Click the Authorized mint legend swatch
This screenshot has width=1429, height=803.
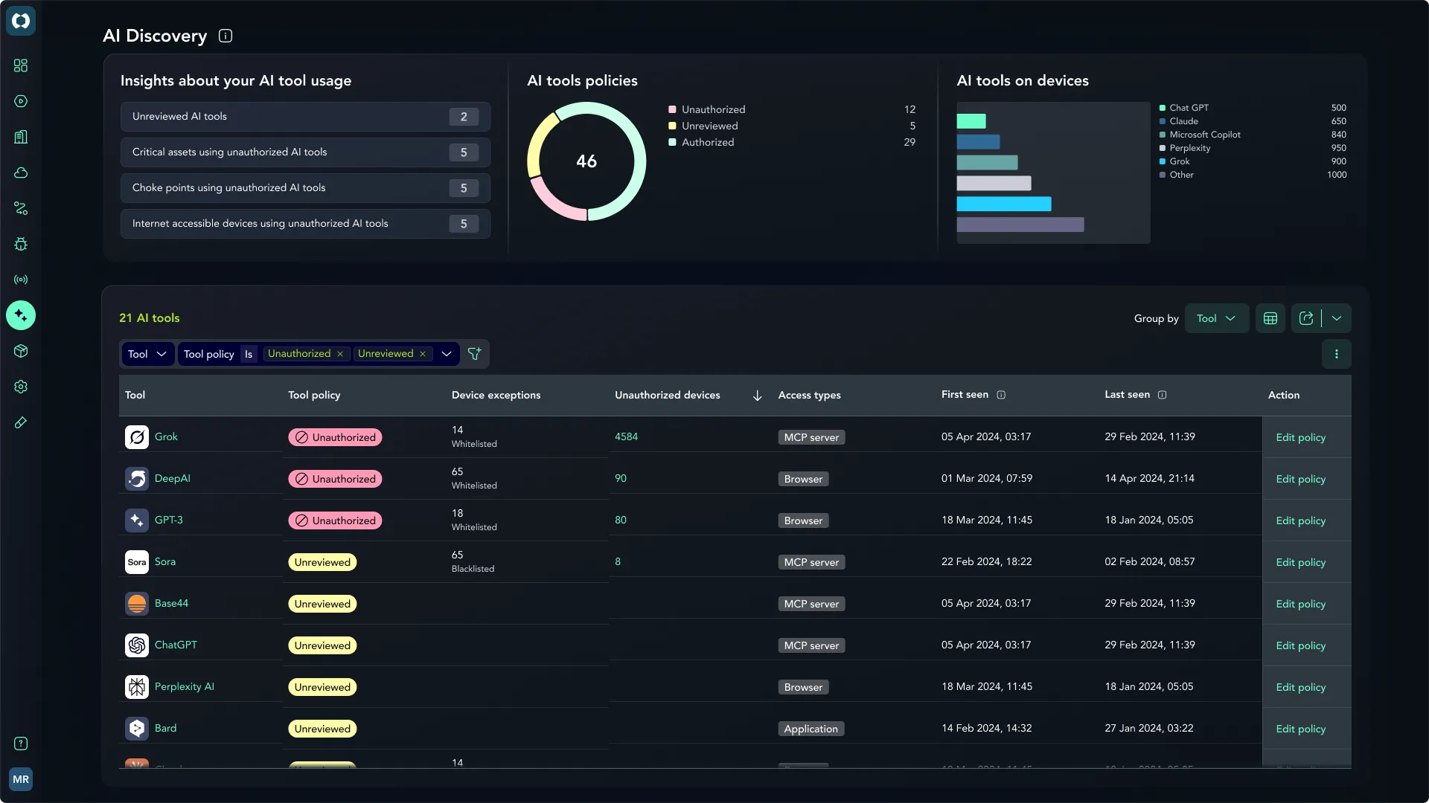[672, 142]
